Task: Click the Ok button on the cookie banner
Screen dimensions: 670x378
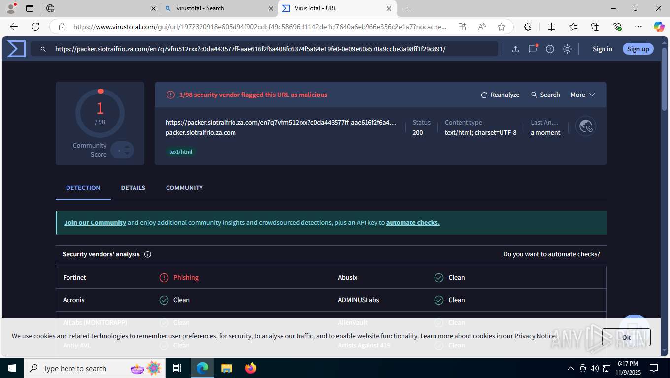Action: click(626, 337)
